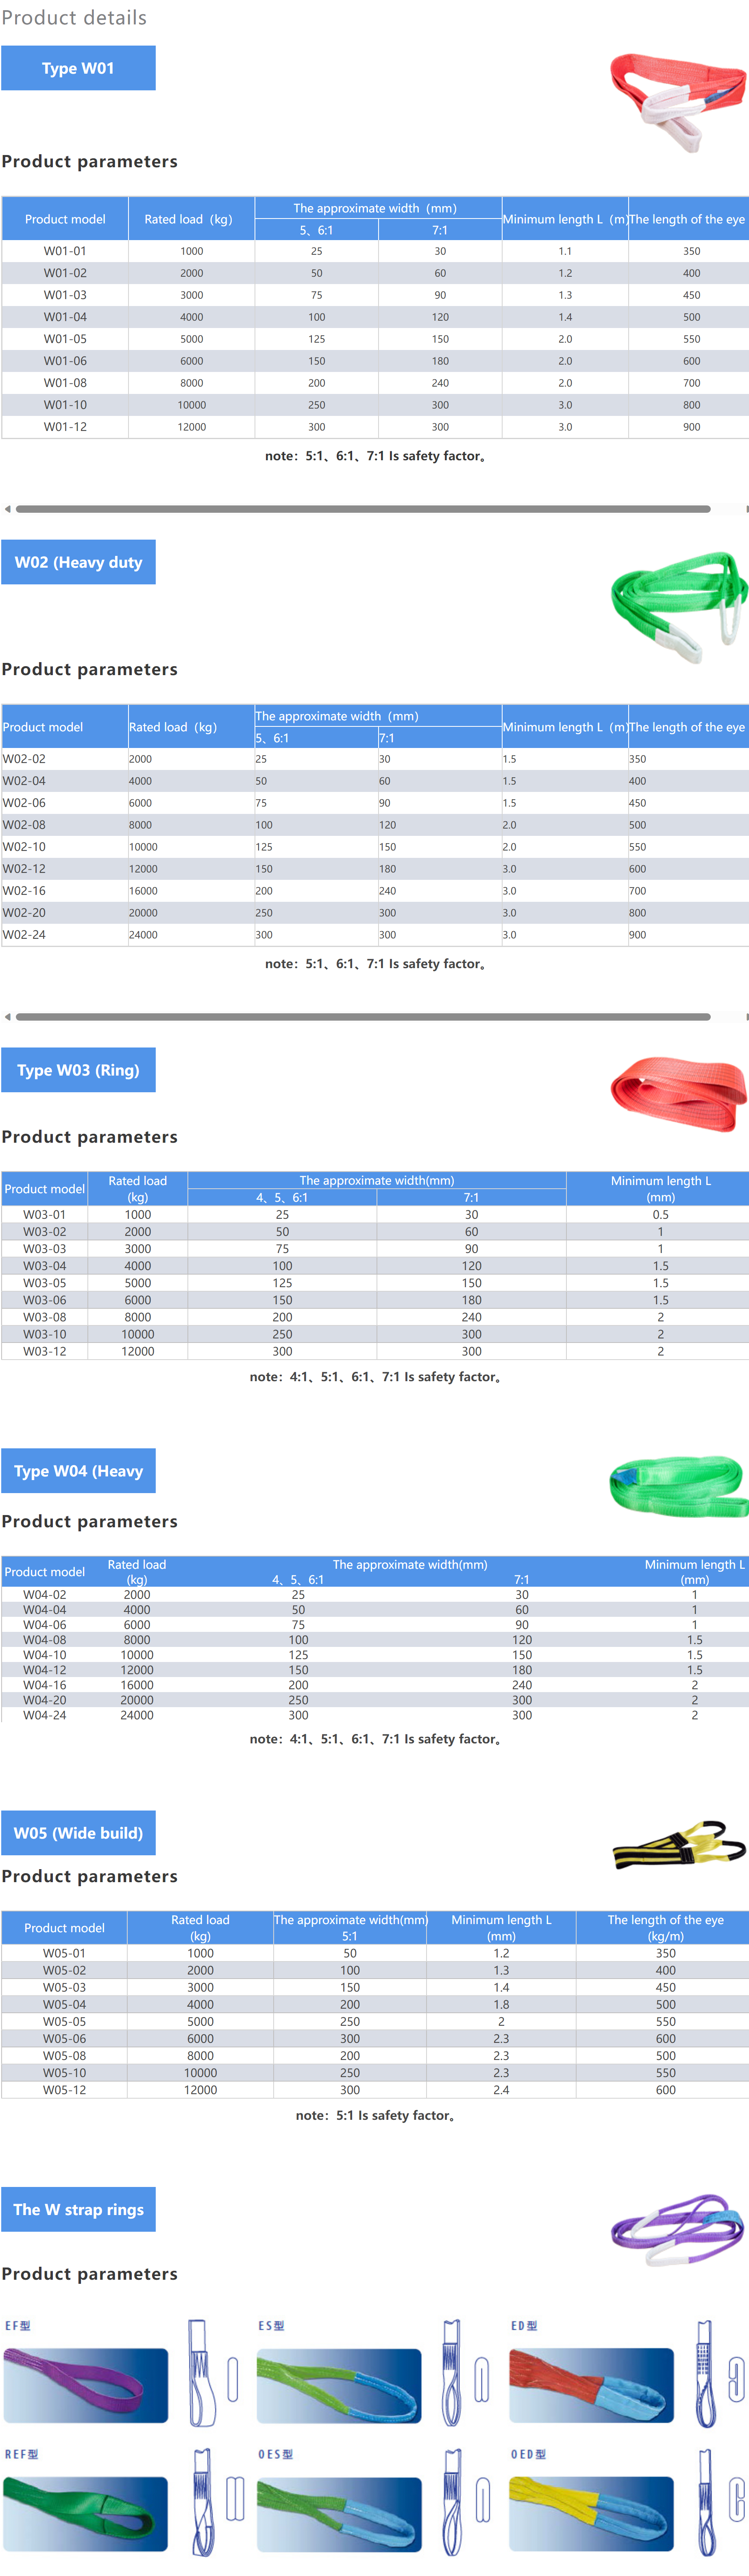This screenshot has height=2576, width=749.
Task: Click the EF type label
Action: coord(18,2326)
